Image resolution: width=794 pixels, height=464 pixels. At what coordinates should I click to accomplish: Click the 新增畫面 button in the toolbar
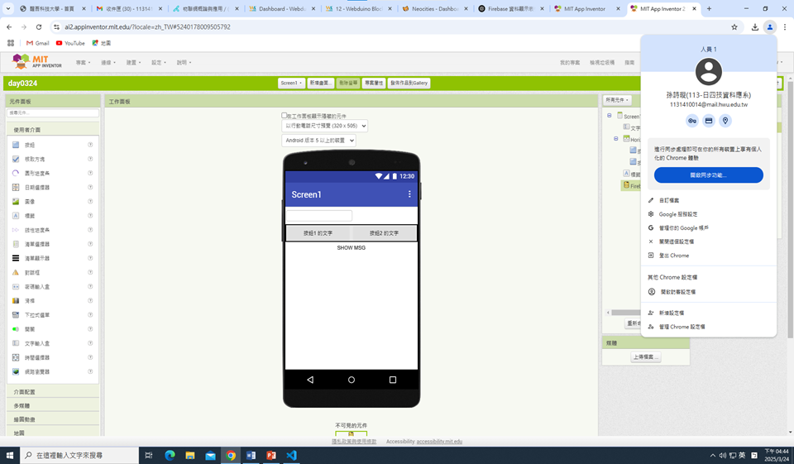[321, 83]
